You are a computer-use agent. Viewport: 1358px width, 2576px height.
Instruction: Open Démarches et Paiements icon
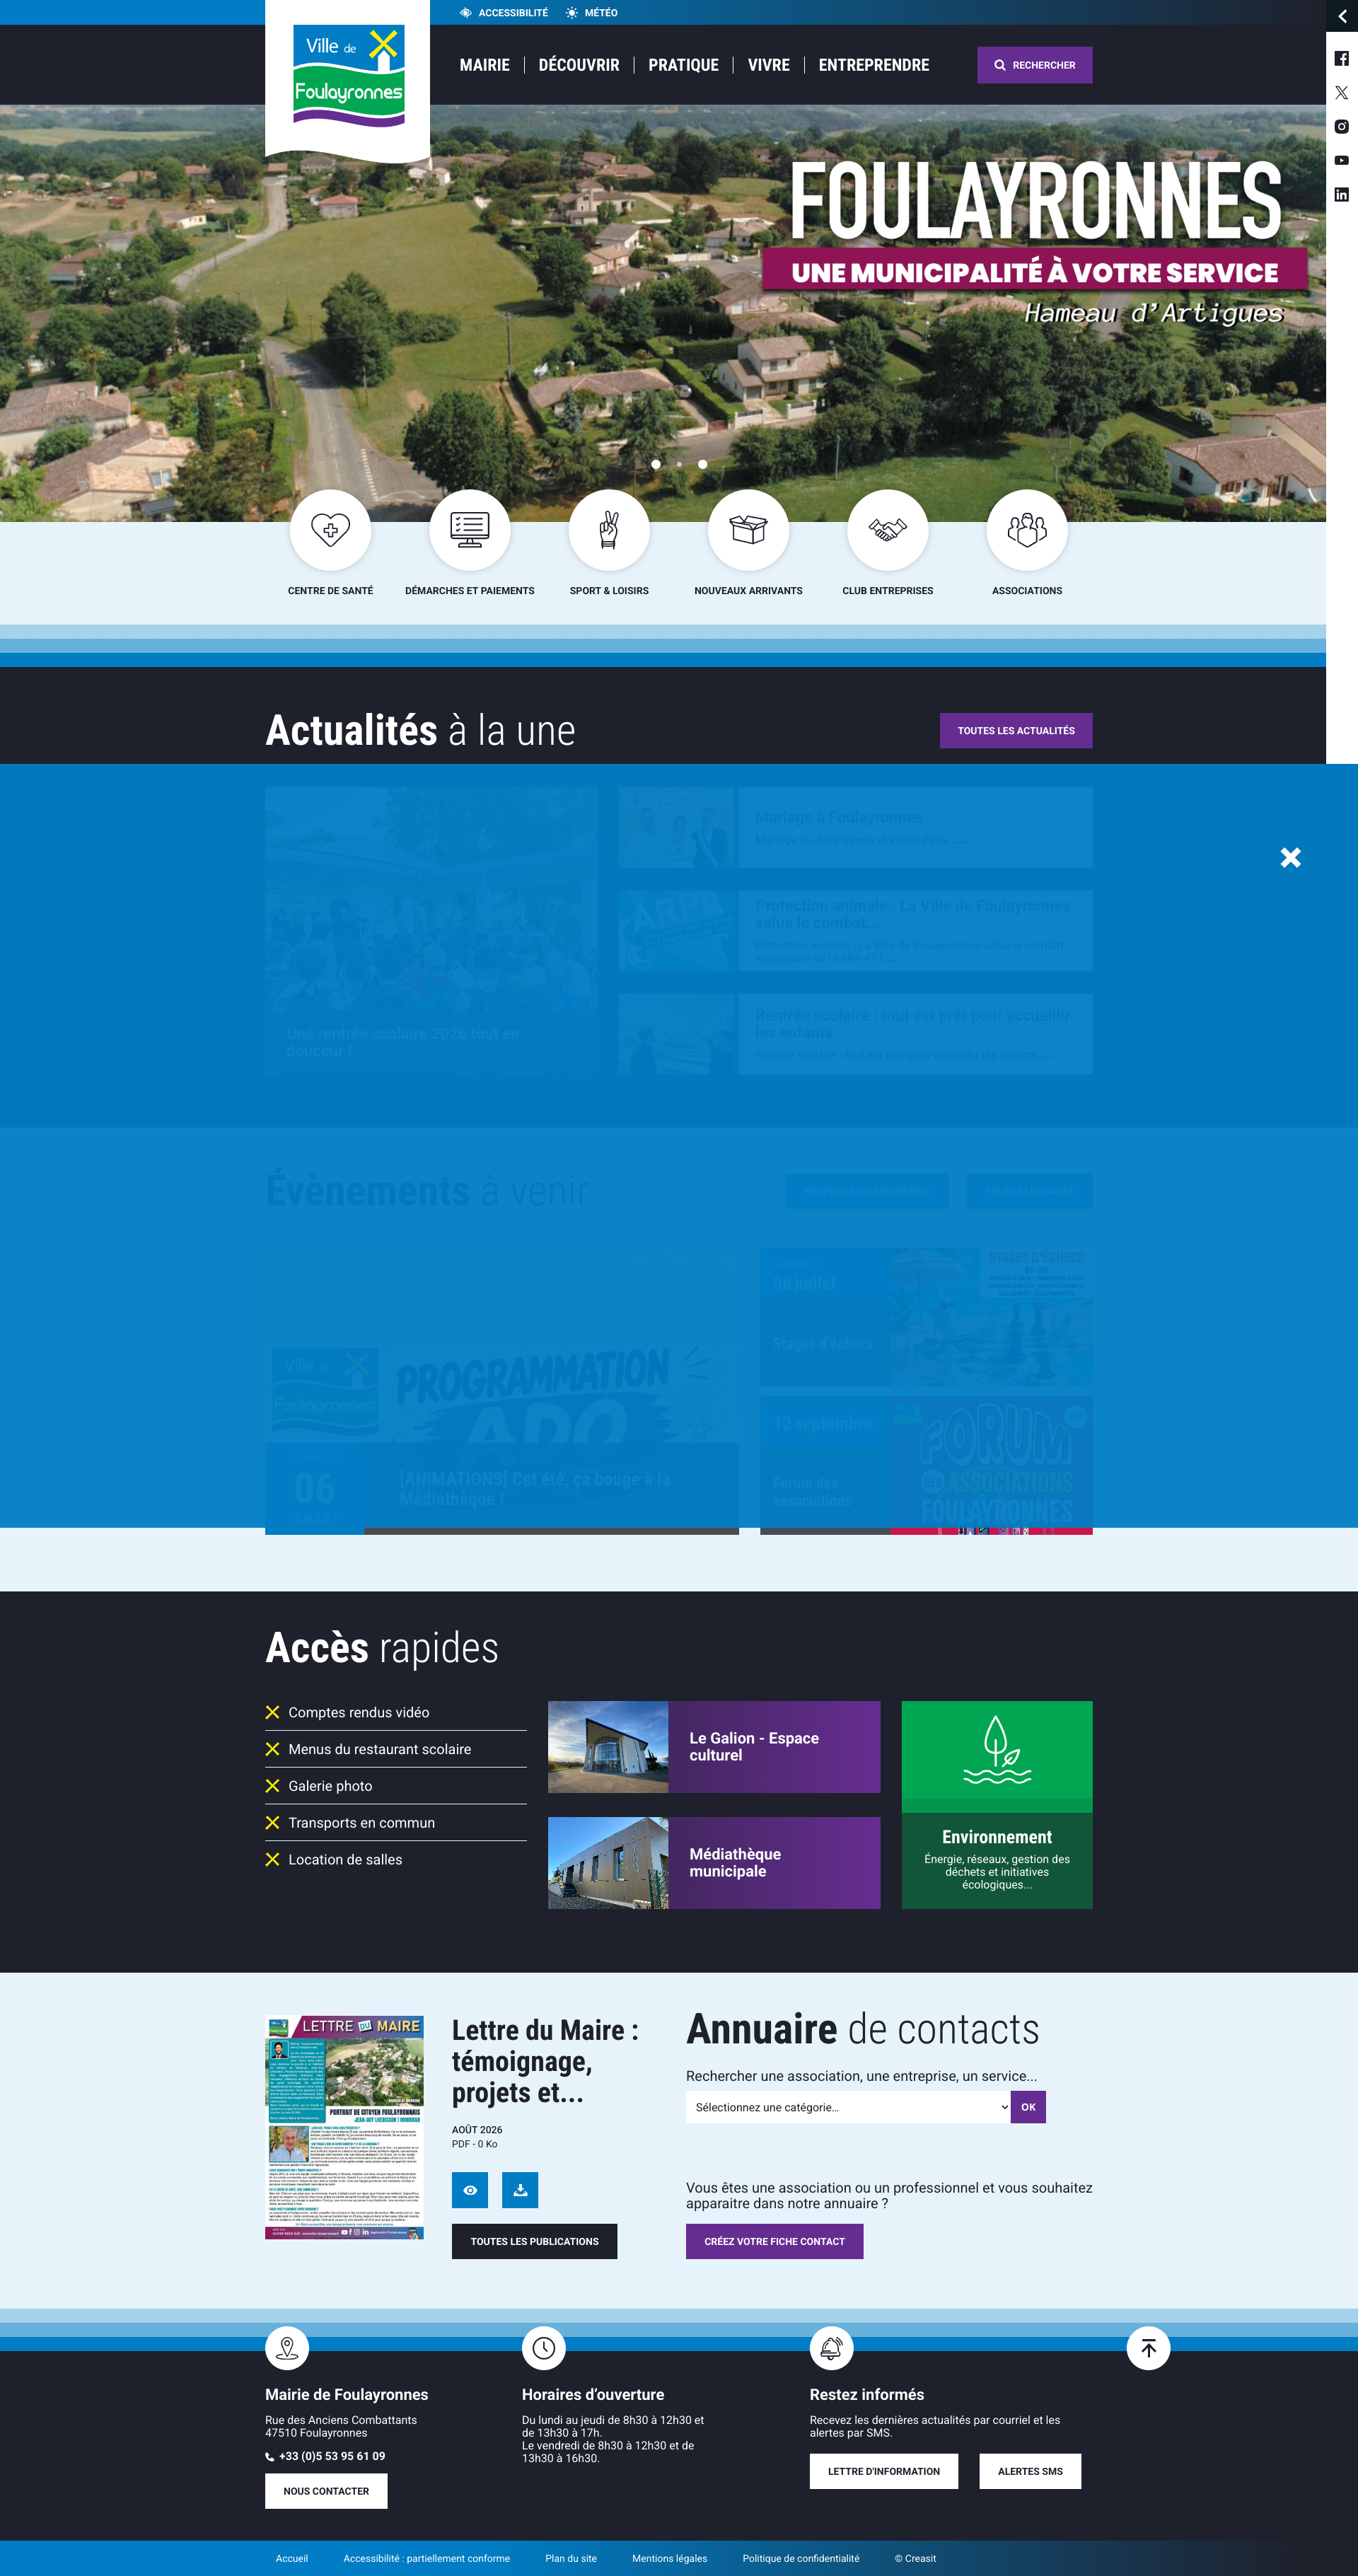470,530
